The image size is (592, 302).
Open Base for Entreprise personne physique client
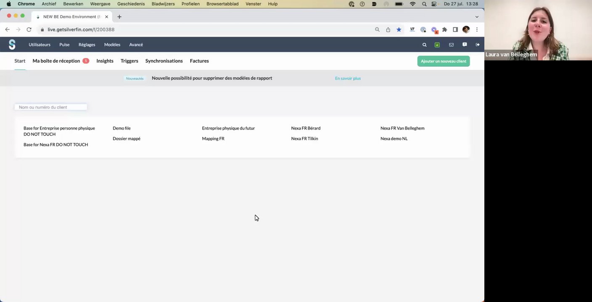(59, 131)
